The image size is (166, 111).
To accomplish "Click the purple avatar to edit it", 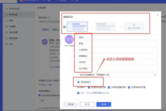I will (69, 39).
